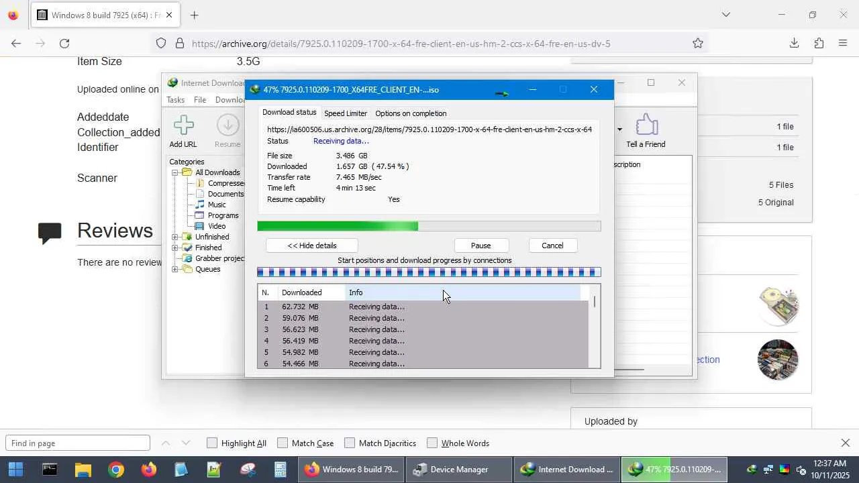Switch to the Options on completion tab
859x483 pixels.
click(x=411, y=113)
